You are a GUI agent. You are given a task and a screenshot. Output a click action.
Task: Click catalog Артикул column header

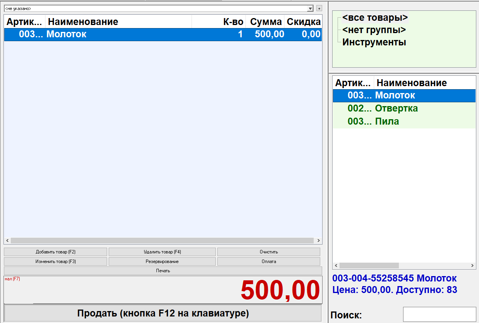tap(353, 83)
